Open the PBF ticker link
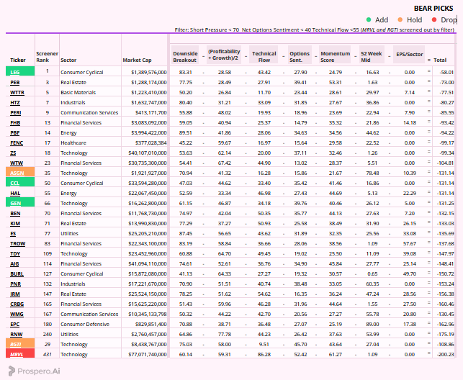Image resolution: width=463 pixels, height=380 pixels. [x=15, y=132]
